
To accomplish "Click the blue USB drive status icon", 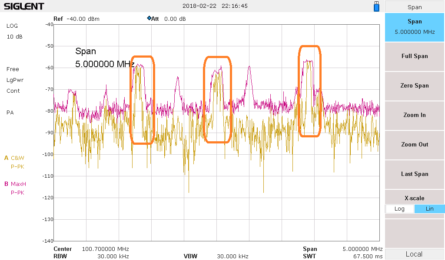I will (376, 6).
